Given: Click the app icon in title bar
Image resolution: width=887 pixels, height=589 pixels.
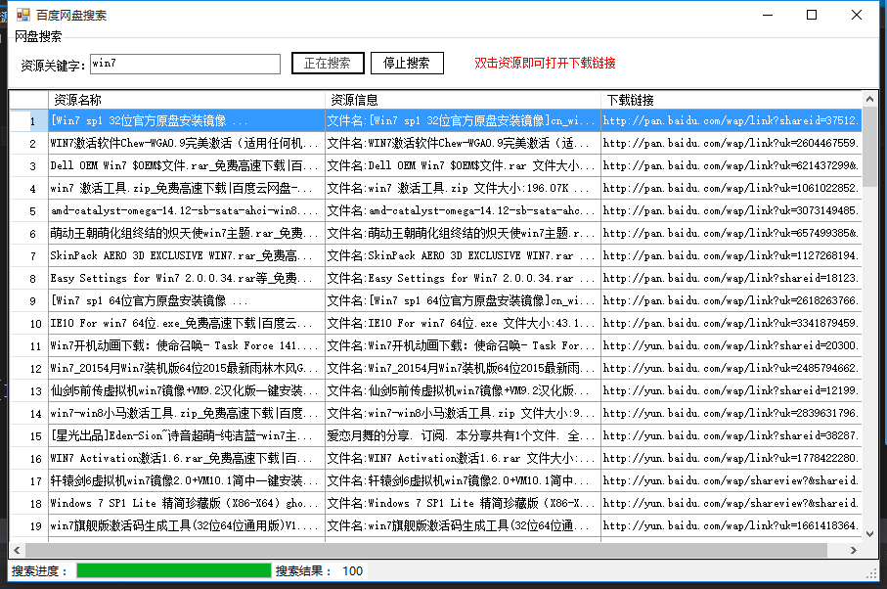Looking at the screenshot, I should point(23,15).
